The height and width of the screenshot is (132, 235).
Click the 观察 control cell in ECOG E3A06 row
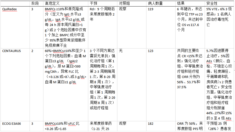pyautogui.click(x=123, y=123)
